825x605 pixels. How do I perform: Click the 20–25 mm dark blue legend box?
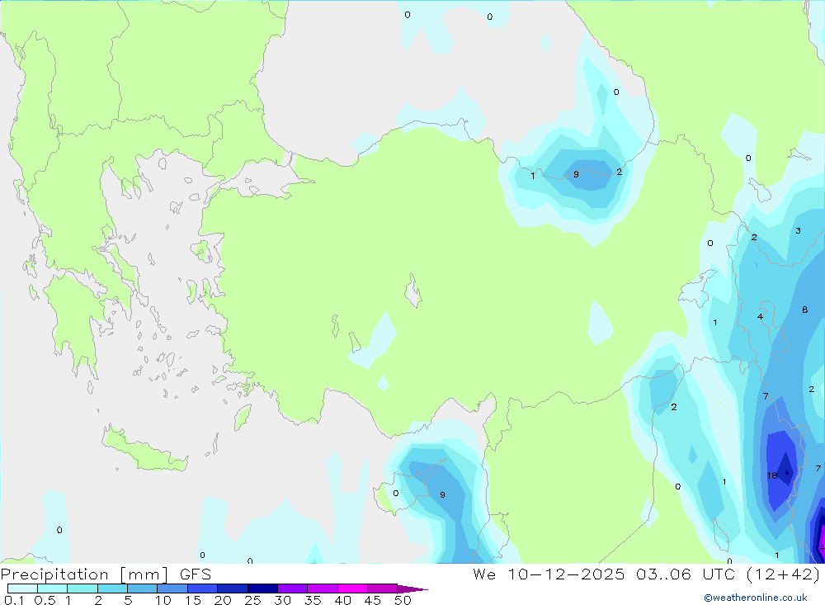(233, 588)
